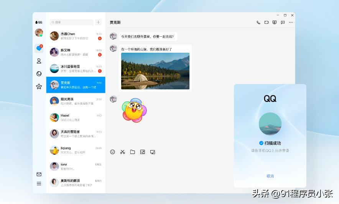Viewport: 339px width, 204px height.
Task: Open the 冰川蓝极地雪 conversation
Action: [76, 68]
